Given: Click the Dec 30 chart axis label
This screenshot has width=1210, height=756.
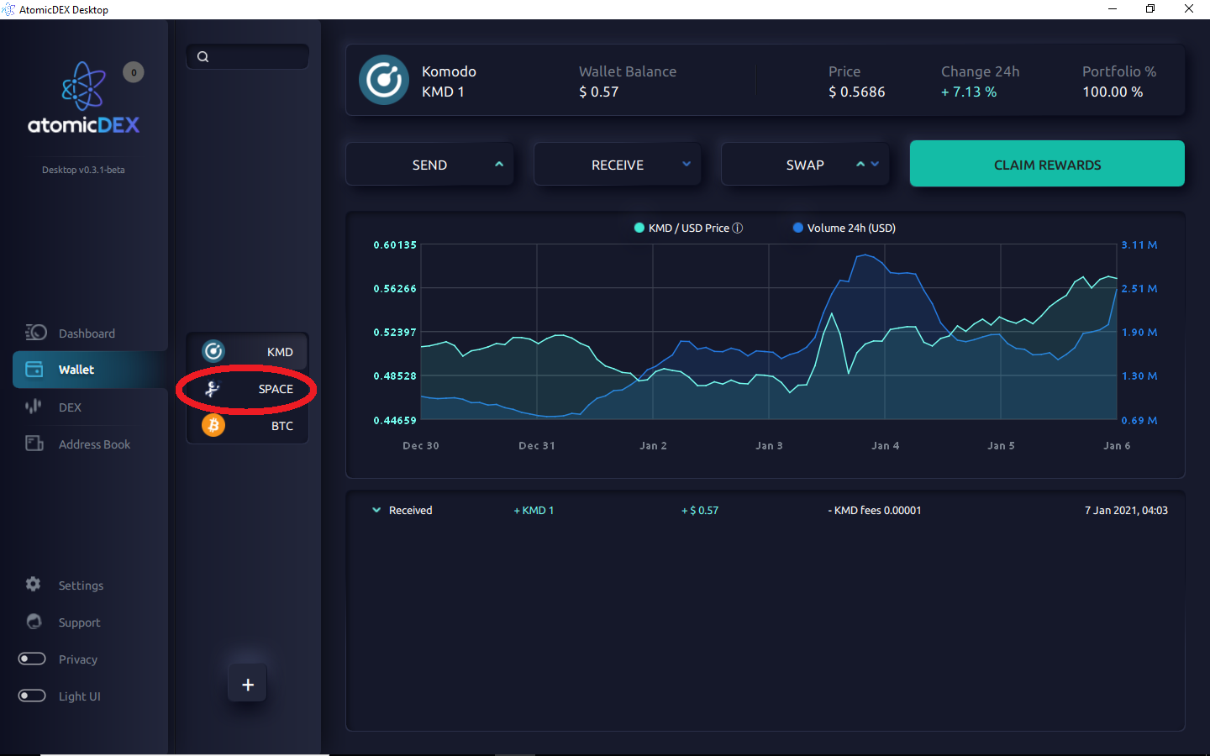Looking at the screenshot, I should point(421,445).
